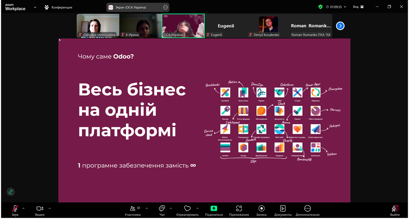Click the Бухоблік app icon on slide
This screenshot has height=219, width=409.
tap(225, 93)
